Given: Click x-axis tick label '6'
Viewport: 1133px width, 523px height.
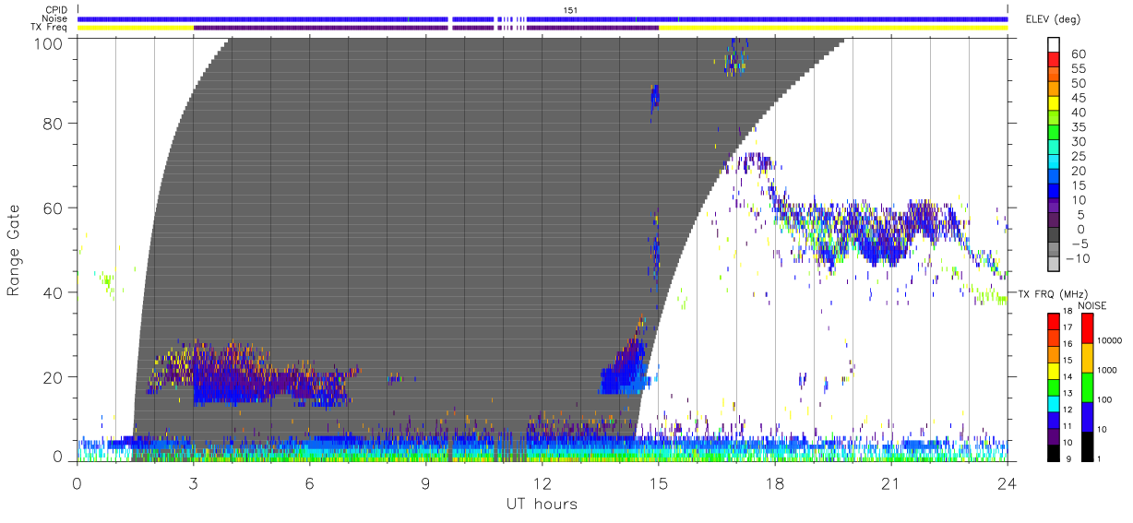Looking at the screenshot, I should click(309, 482).
